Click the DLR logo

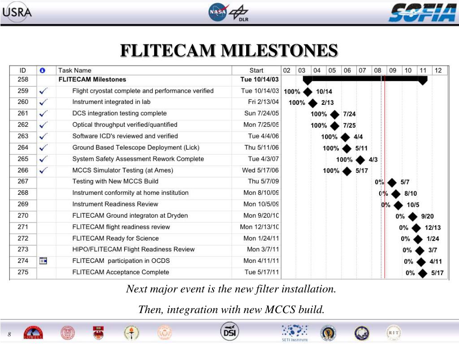pos(238,13)
